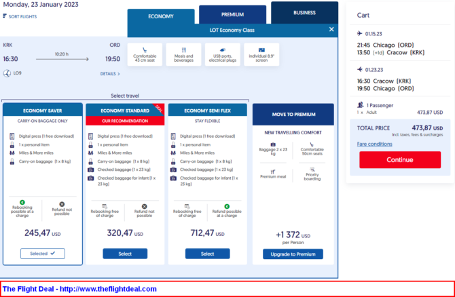Viewport: 455px width, 297px height.
Task: Click the 19:50 ORD arrival time
Action: [113, 59]
